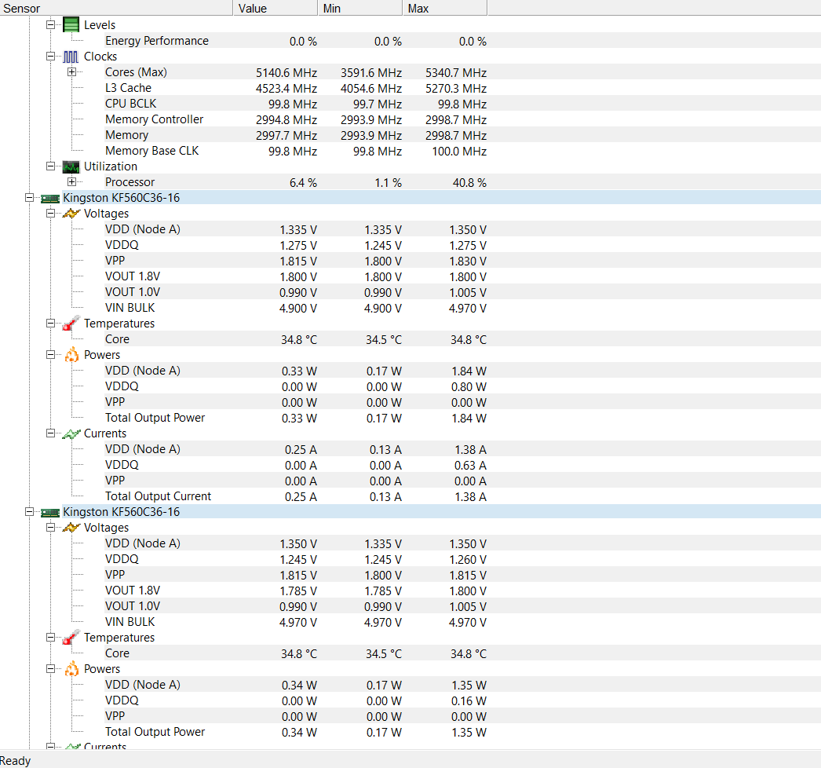Click the Utilization graph icon
The image size is (821, 768).
(x=71, y=166)
